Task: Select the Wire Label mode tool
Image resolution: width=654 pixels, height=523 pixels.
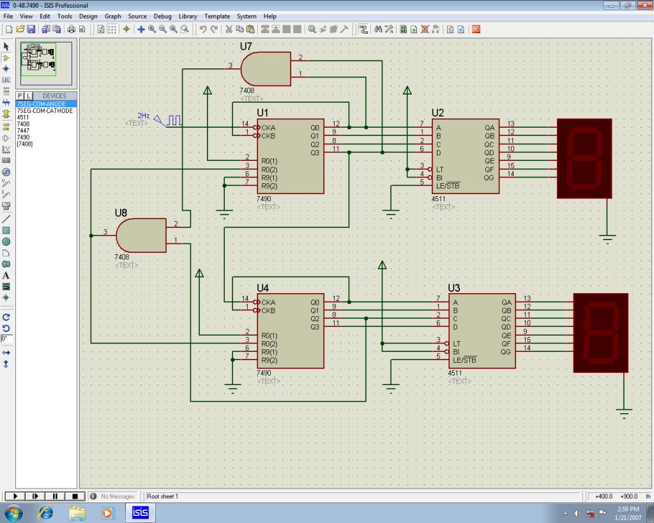Action: coord(6,80)
